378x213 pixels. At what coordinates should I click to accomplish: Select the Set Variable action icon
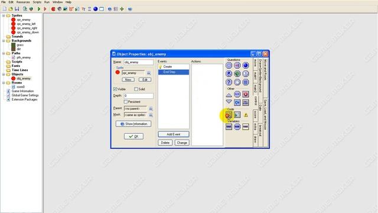tap(229, 127)
